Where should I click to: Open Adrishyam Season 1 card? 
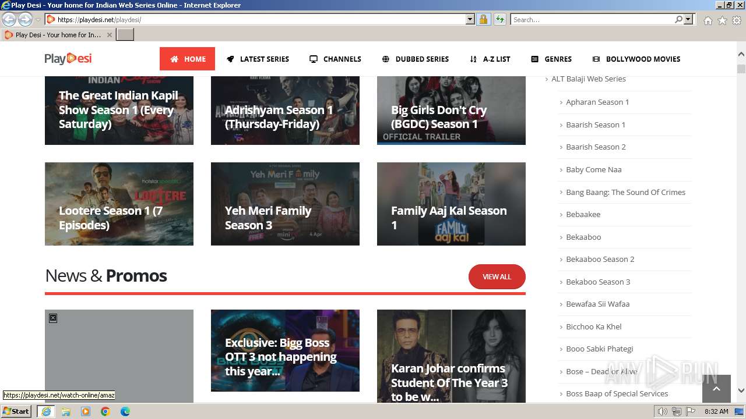pyautogui.click(x=285, y=110)
